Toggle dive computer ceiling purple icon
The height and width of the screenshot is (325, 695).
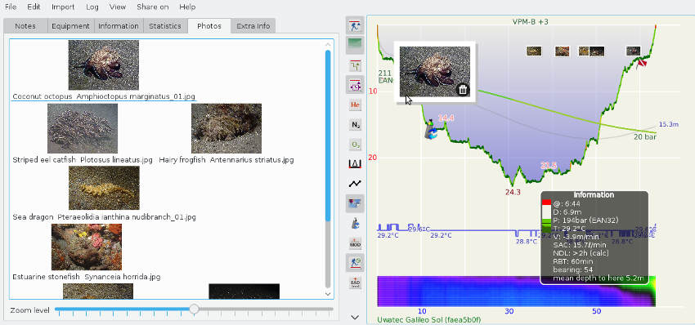coord(355,84)
